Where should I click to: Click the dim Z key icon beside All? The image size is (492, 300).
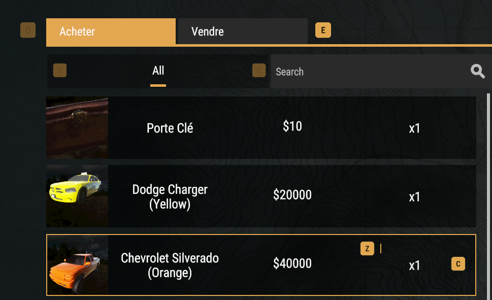click(x=60, y=71)
